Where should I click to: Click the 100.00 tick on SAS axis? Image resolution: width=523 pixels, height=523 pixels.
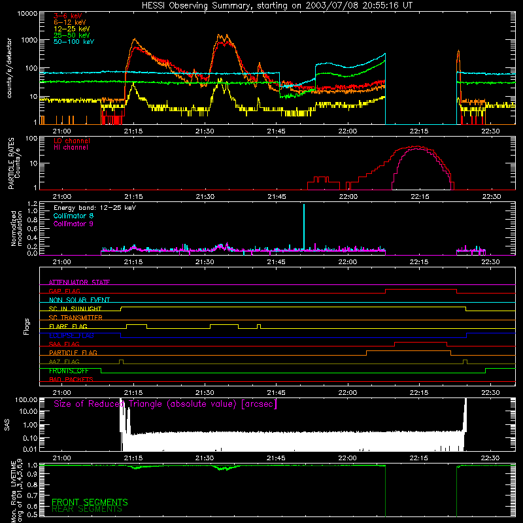point(26,399)
